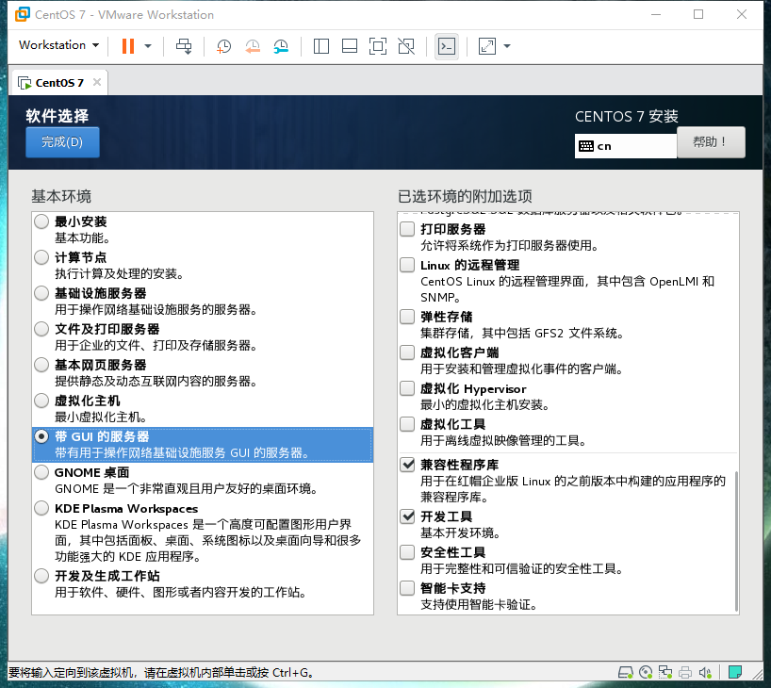The image size is (771, 688).
Task: Select the GNOME 桌面 radio button
Action: (41, 472)
